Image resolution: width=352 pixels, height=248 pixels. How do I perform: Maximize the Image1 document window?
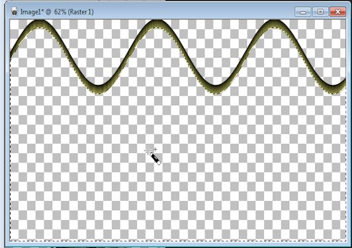tap(320, 12)
